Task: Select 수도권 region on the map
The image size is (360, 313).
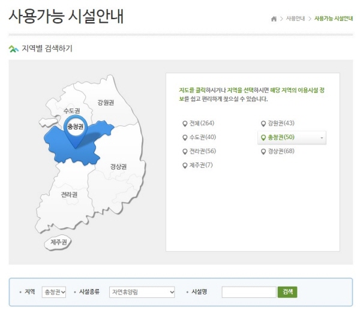Action: pos(72,111)
